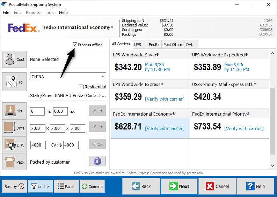Click the CV $ 4000 input field
The height and width of the screenshot is (197, 277).
coord(71,145)
